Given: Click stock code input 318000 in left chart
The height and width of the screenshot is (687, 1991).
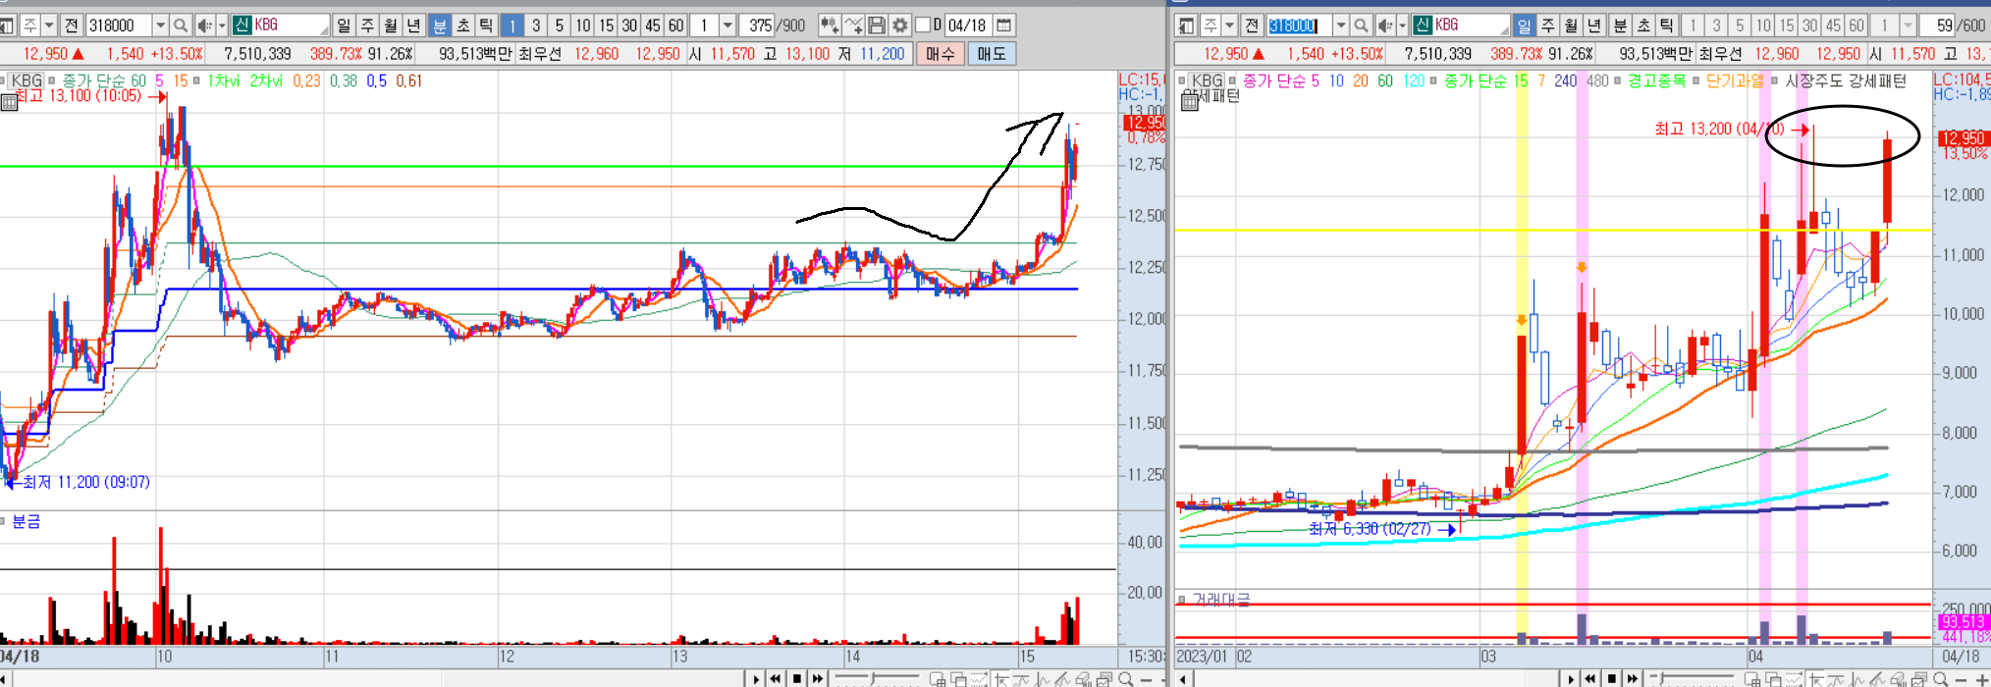Looking at the screenshot, I should 118,26.
